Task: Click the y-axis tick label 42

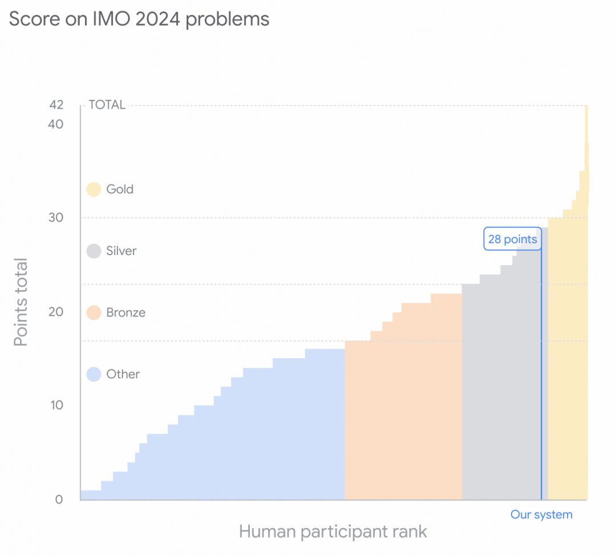Action: point(56,105)
